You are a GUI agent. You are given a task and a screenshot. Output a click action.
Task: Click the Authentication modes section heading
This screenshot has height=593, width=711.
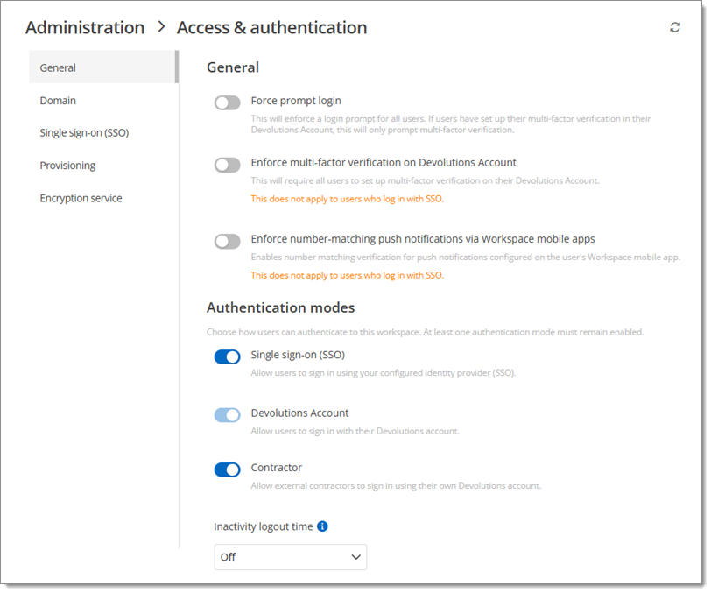click(x=280, y=307)
